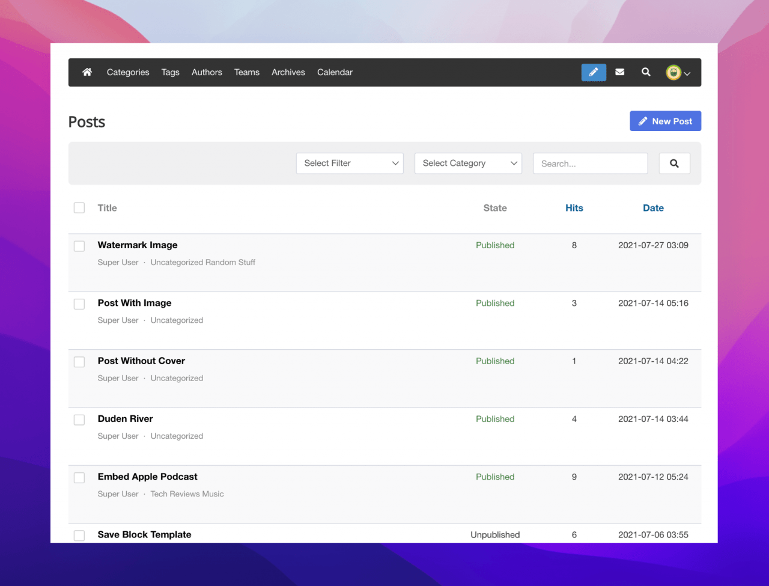The height and width of the screenshot is (586, 769).
Task: Open the user avatar menu
Action: (x=678, y=73)
